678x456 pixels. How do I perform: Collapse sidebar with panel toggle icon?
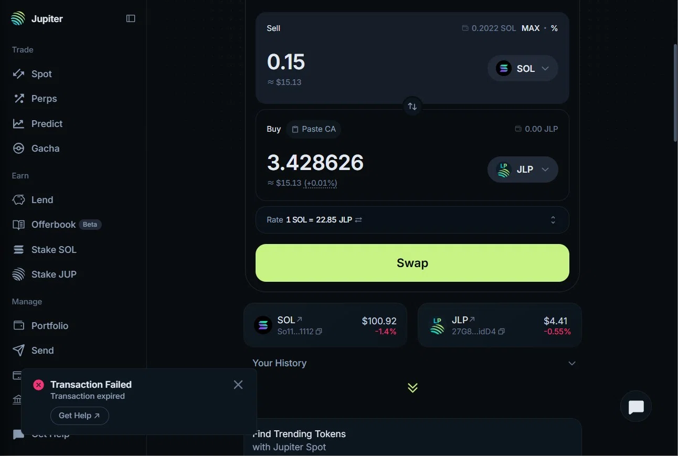(131, 18)
